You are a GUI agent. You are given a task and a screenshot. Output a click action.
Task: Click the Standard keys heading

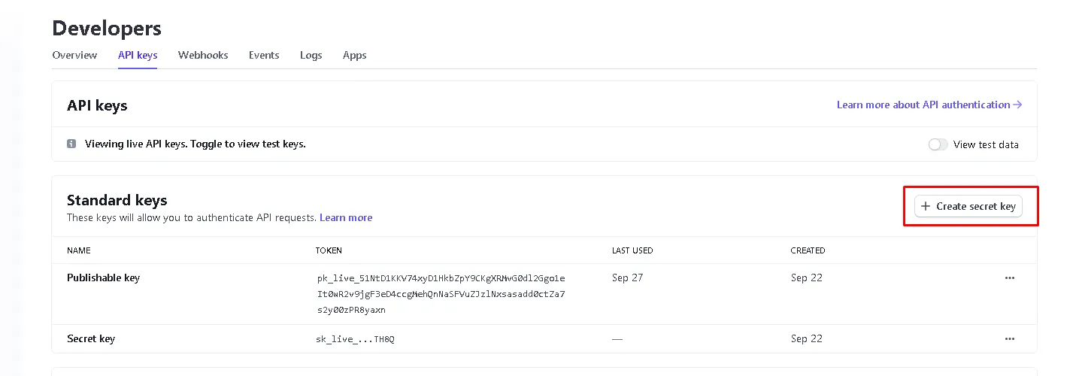[x=117, y=200]
